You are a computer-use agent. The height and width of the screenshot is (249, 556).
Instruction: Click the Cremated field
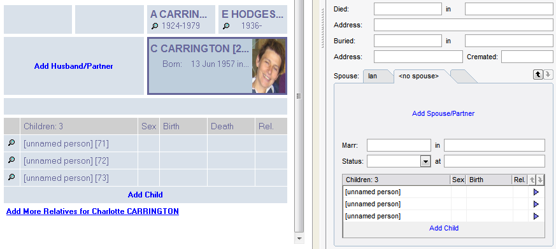(x=527, y=57)
